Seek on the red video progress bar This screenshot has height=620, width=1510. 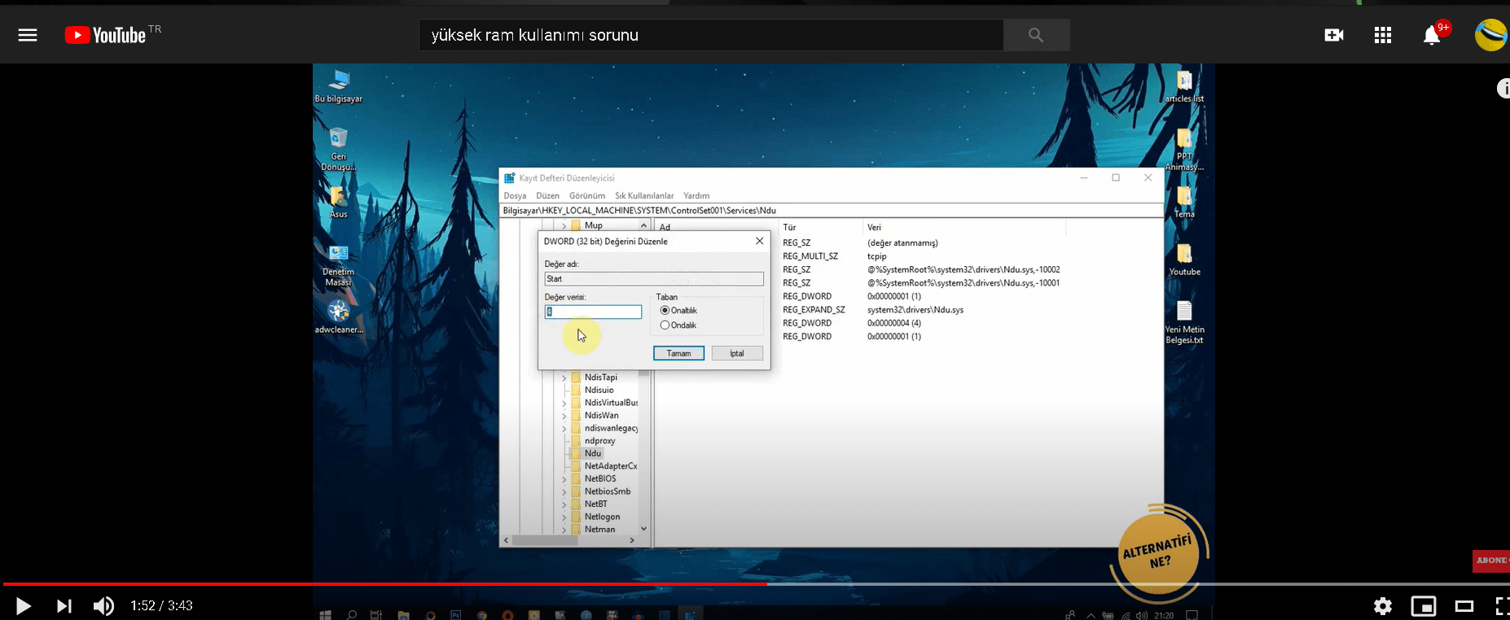pos(383,583)
